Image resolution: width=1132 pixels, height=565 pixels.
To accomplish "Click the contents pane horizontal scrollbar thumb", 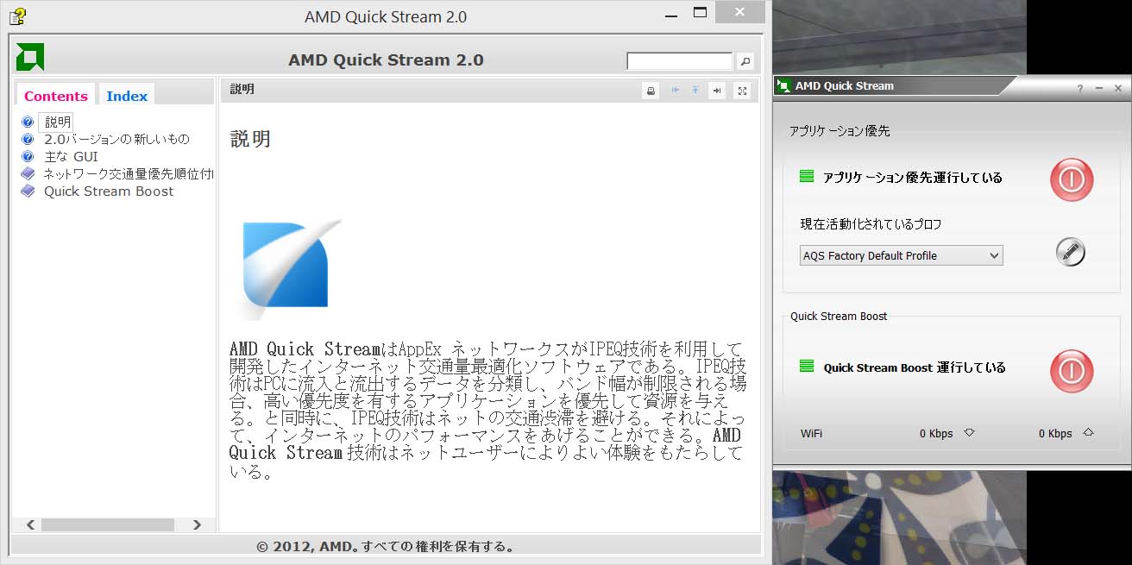I will click(x=108, y=524).
